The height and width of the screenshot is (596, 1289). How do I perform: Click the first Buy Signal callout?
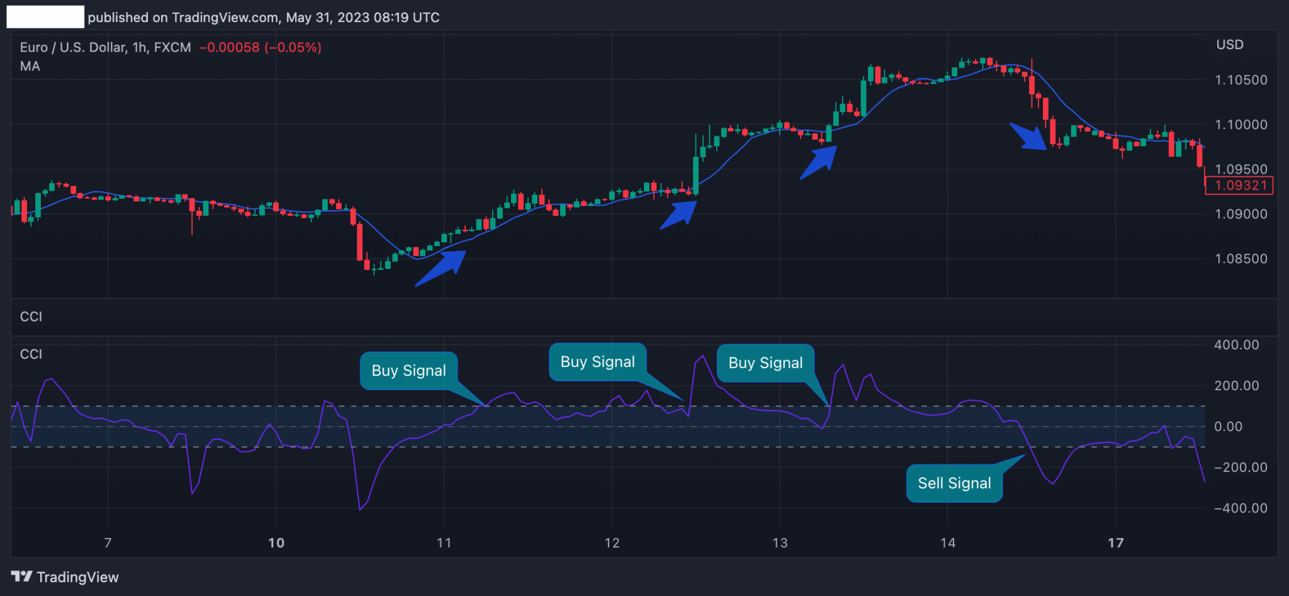409,371
